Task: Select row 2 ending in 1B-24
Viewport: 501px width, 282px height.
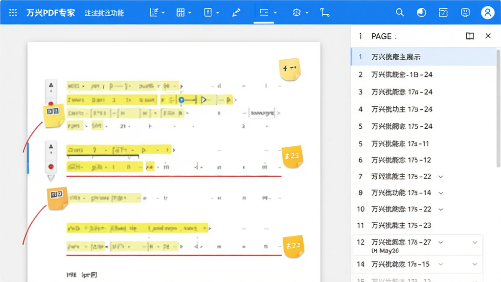Action: 424,74
